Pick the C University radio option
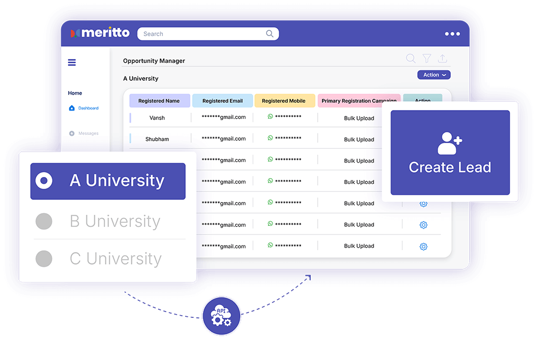The height and width of the screenshot is (337, 537). click(44, 259)
